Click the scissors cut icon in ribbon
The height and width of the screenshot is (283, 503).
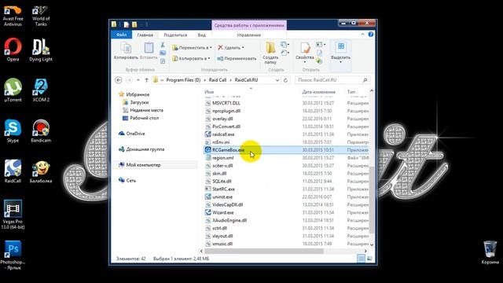(x=163, y=45)
